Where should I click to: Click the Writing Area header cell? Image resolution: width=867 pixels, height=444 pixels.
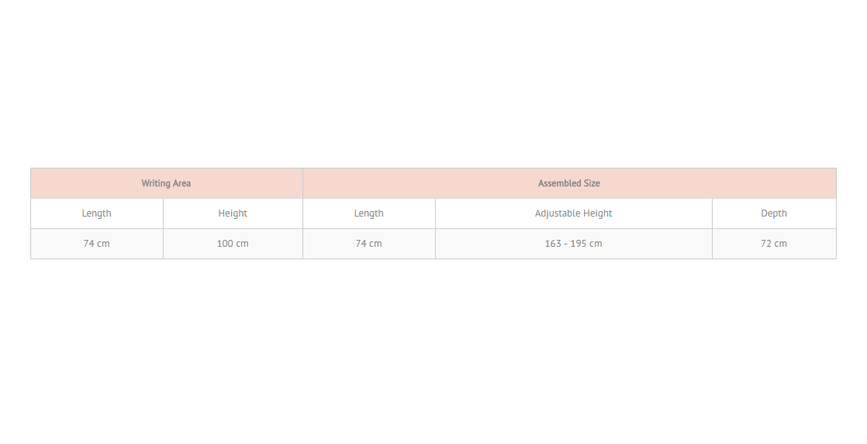point(167,183)
